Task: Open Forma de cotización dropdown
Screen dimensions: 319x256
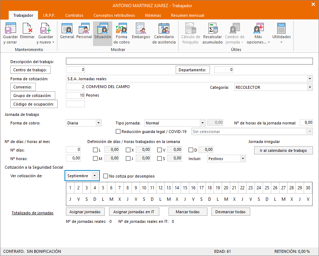Action: [310, 78]
